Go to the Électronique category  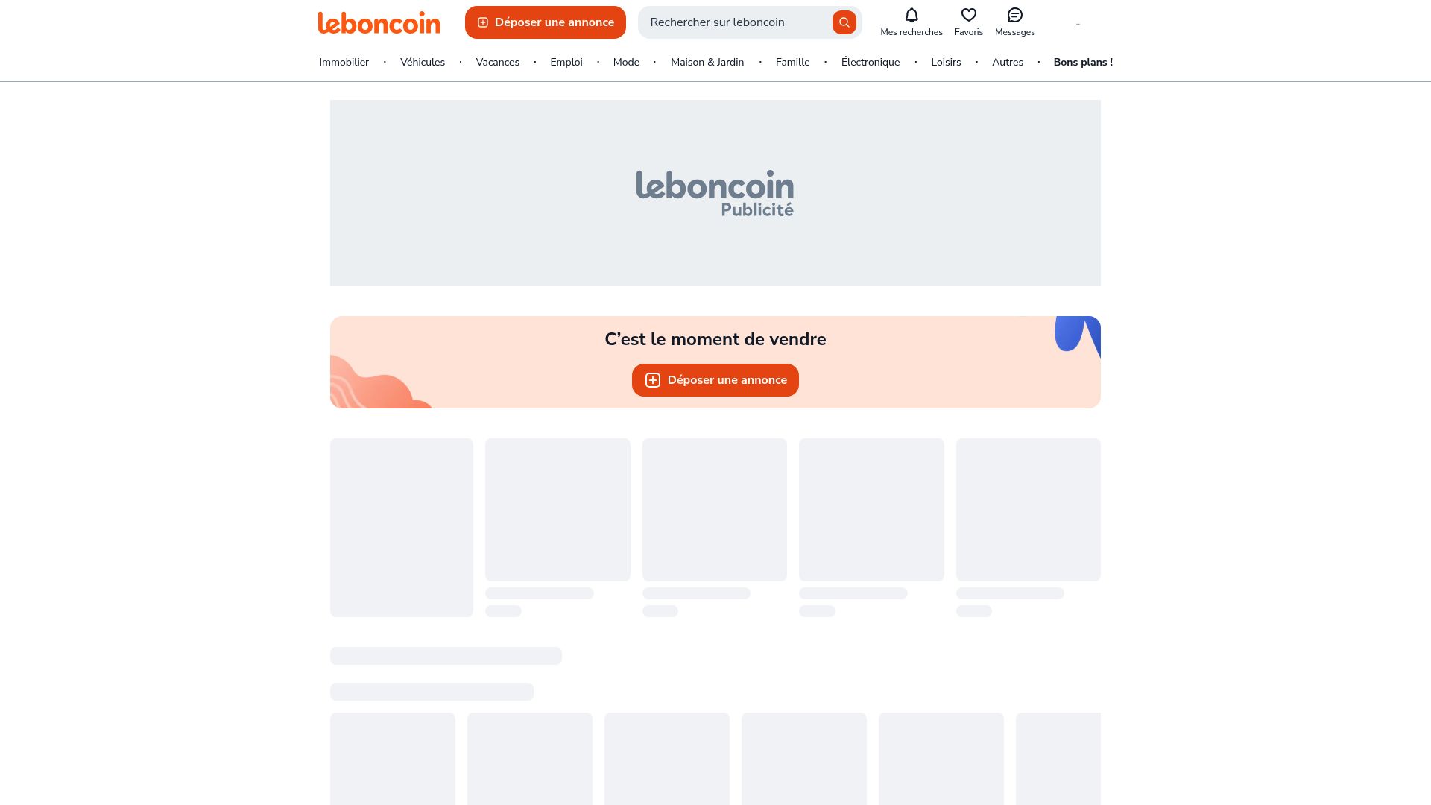[x=871, y=62]
